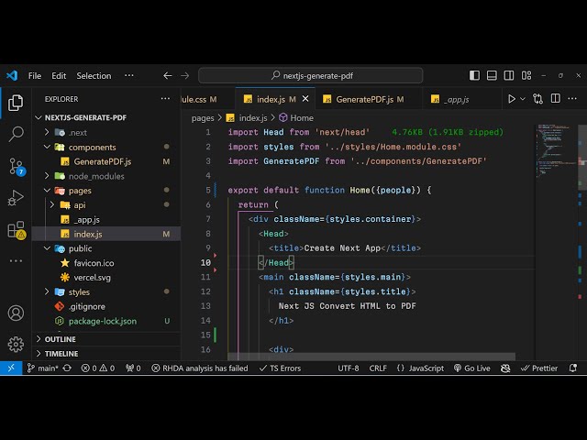The width and height of the screenshot is (587, 440).
Task: Go back using the navigation arrow
Action: 167,76
